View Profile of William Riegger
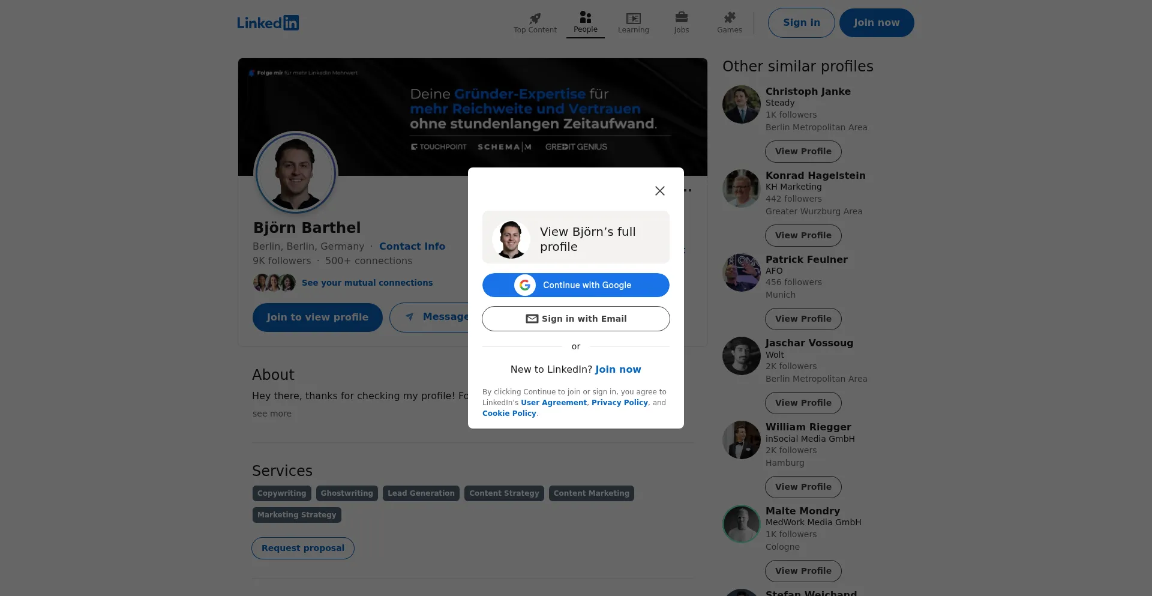 coord(803,487)
